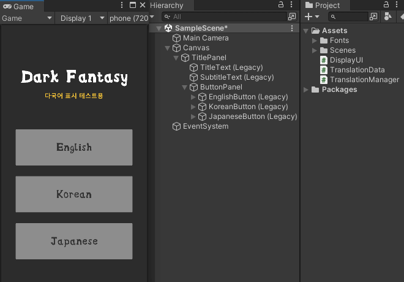Toggle the Project panel lock
404x282 pixels.
pos(386,4)
